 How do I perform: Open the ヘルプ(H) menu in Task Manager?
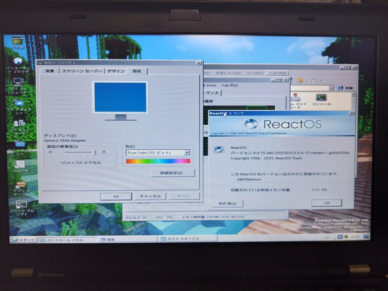pos(229,85)
